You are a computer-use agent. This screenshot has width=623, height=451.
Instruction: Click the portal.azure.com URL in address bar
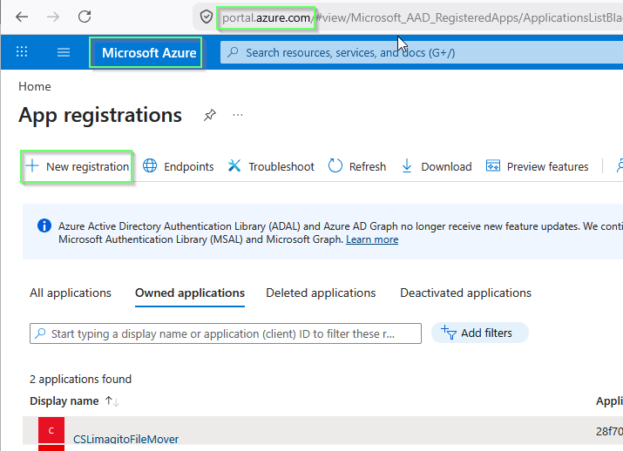[266, 18]
